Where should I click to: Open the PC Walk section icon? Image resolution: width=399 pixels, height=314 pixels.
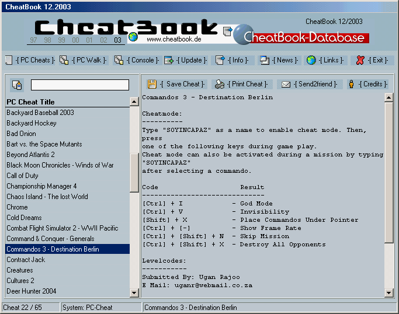(64, 60)
